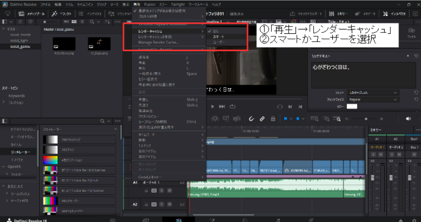Open the Fusion menu in menu bar
This screenshot has height=222, width=421.
click(x=150, y=4)
